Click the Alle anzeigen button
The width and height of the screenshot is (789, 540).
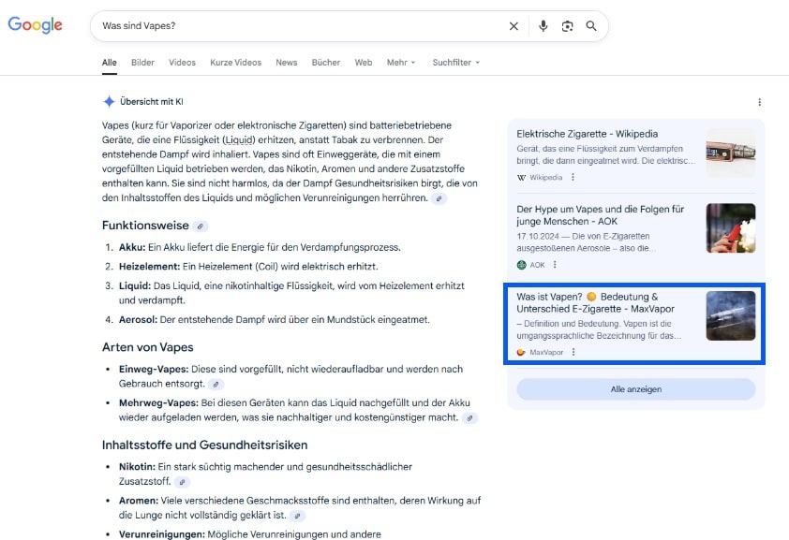tap(636, 389)
